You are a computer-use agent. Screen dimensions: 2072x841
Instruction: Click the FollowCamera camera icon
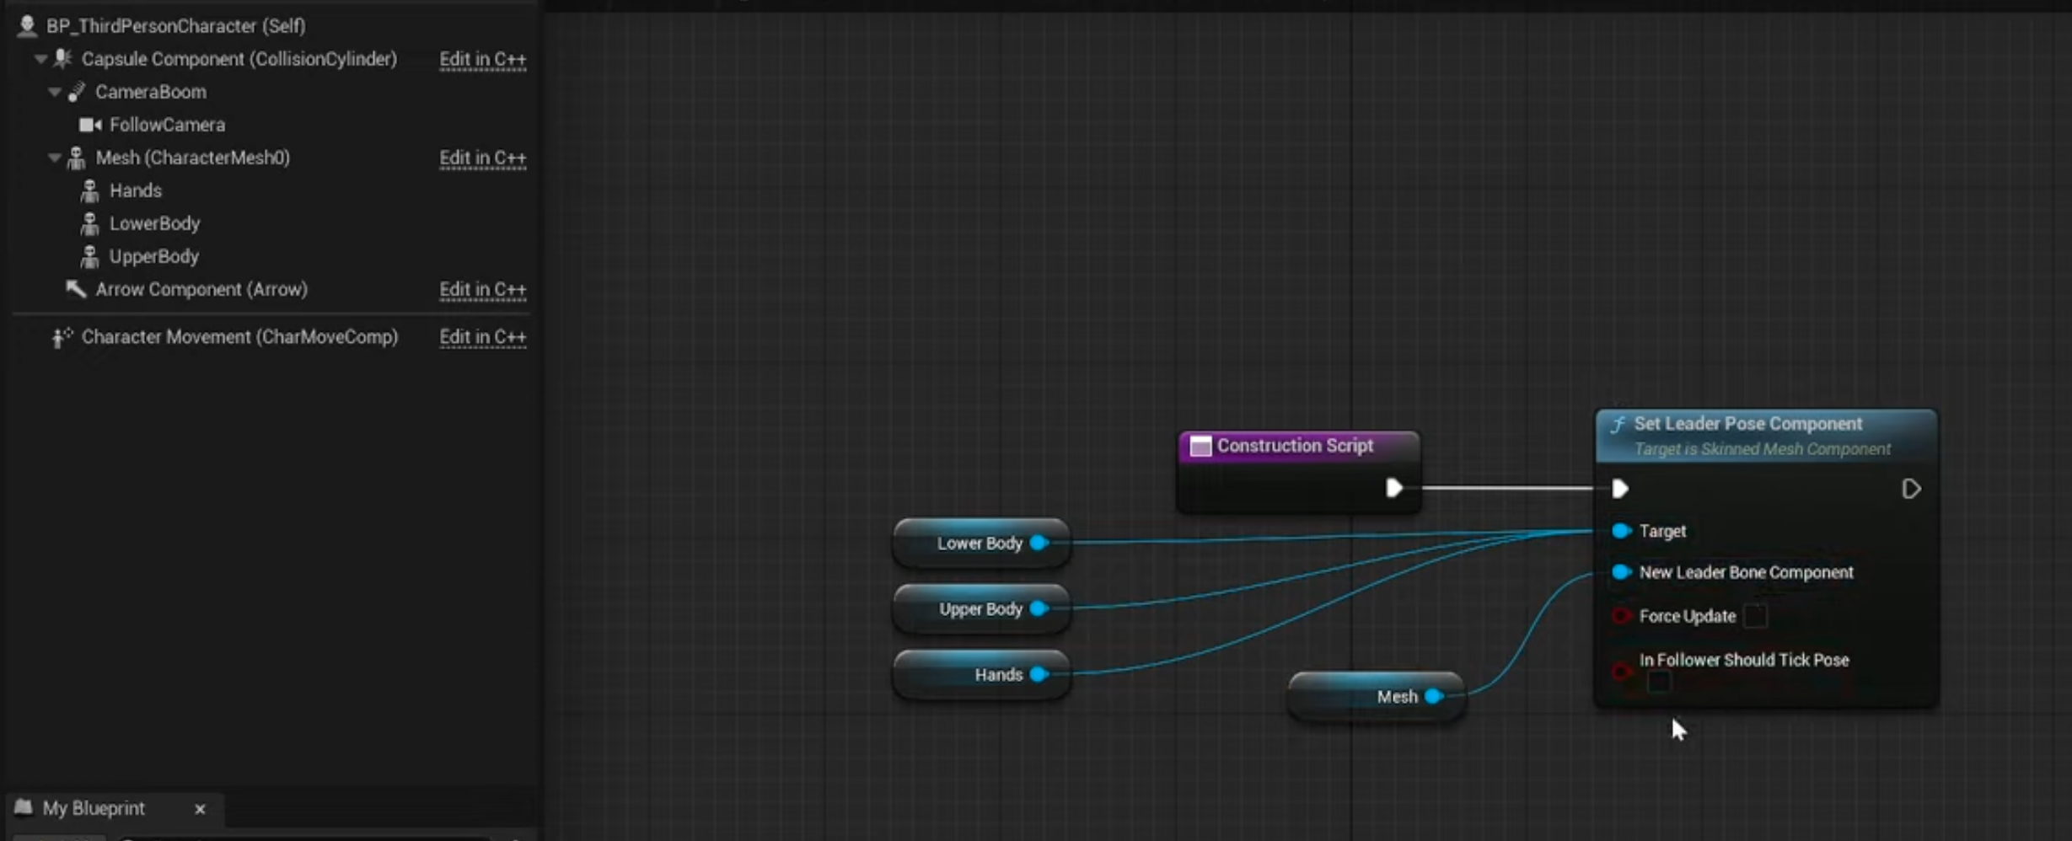(x=90, y=125)
